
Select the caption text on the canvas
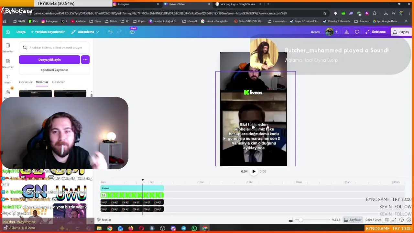pyautogui.click(x=253, y=136)
